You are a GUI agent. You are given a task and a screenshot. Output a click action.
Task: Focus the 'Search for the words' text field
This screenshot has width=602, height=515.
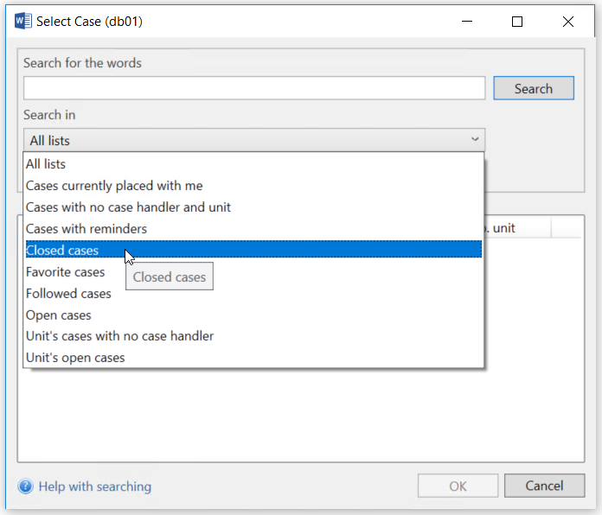(254, 88)
